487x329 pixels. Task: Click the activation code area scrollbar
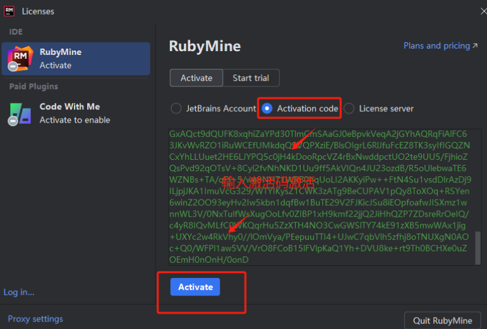(x=478, y=248)
